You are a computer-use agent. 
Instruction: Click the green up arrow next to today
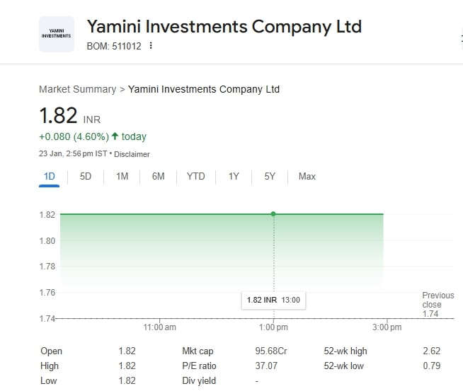[115, 136]
